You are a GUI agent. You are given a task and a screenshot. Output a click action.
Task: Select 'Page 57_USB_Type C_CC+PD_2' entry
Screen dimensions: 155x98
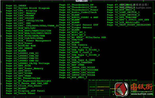coord(80,55)
